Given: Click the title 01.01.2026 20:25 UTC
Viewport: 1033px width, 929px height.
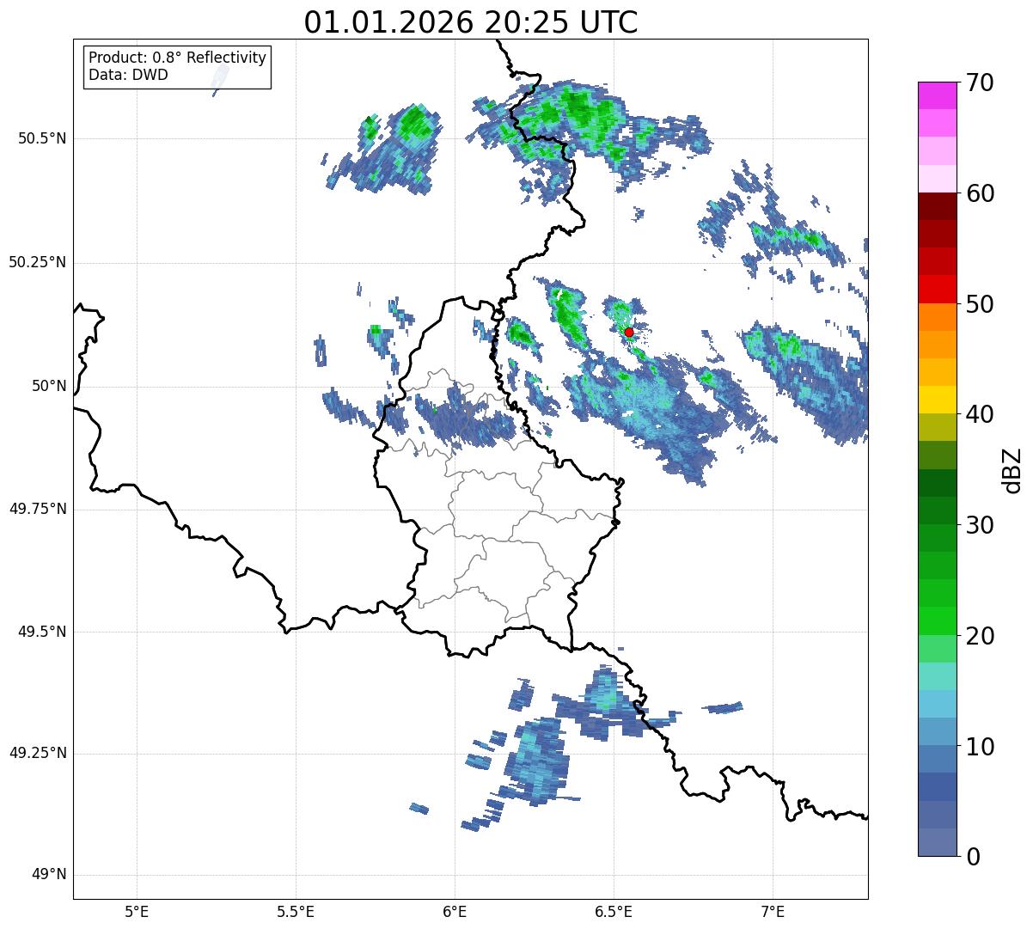Looking at the screenshot, I should [471, 22].
